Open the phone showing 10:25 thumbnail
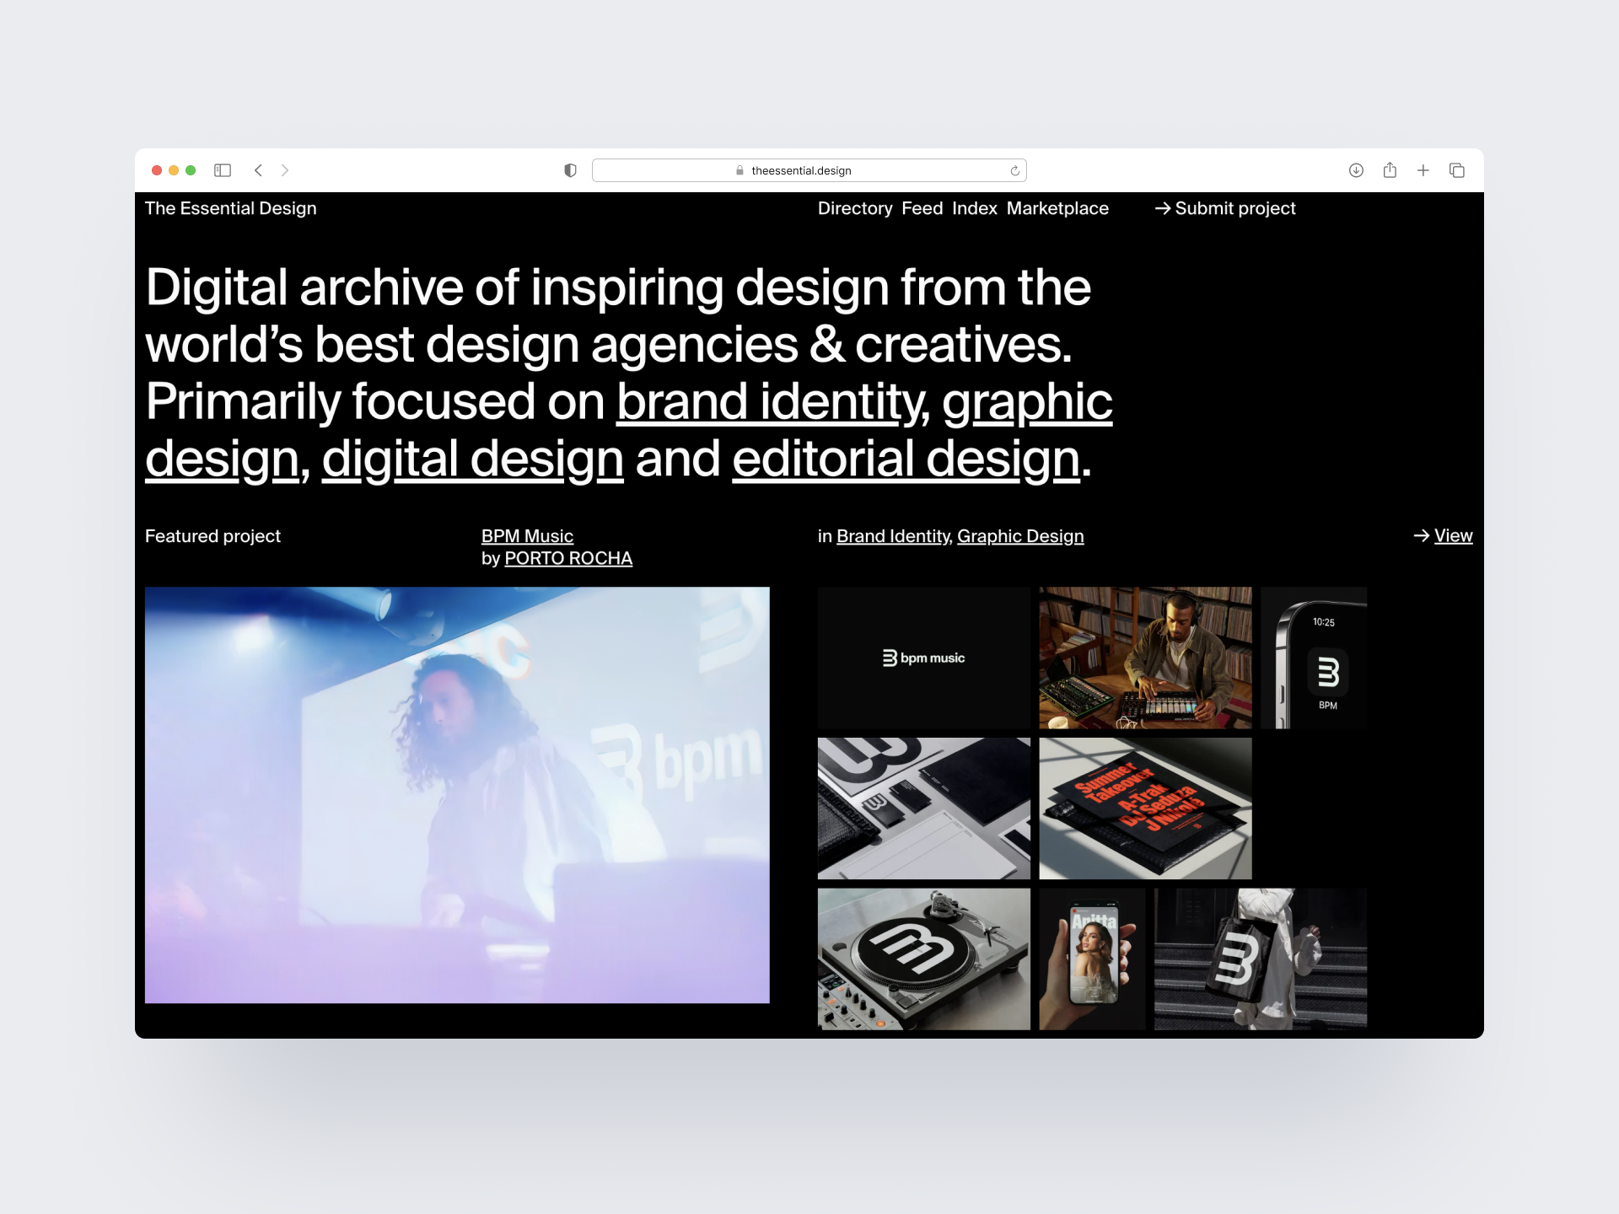 click(x=1314, y=658)
